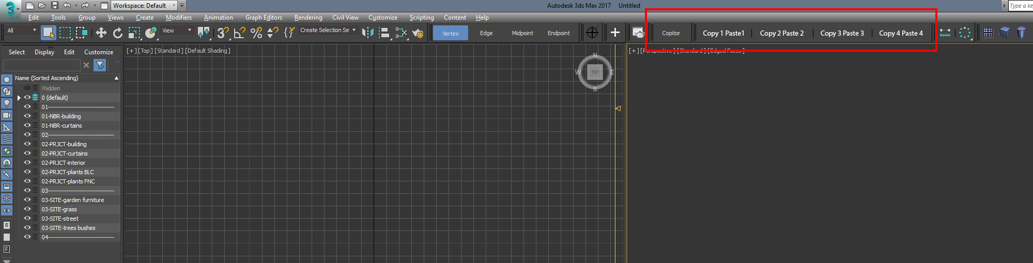The width and height of the screenshot is (1033, 263).
Task: Open the undo history dropdown arrow
Action: pyautogui.click(x=76, y=6)
